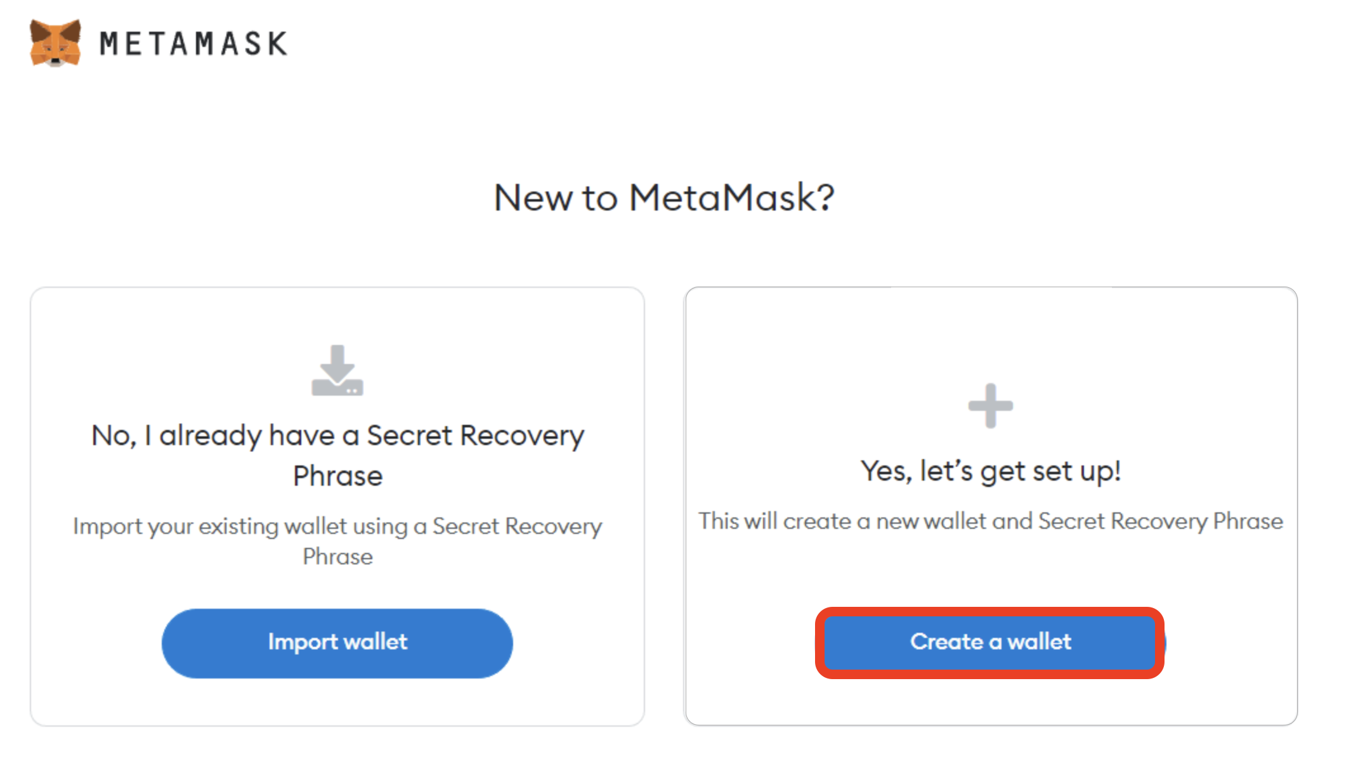Click the download tray icon for importing
This screenshot has width=1351, height=766.
pos(337,372)
